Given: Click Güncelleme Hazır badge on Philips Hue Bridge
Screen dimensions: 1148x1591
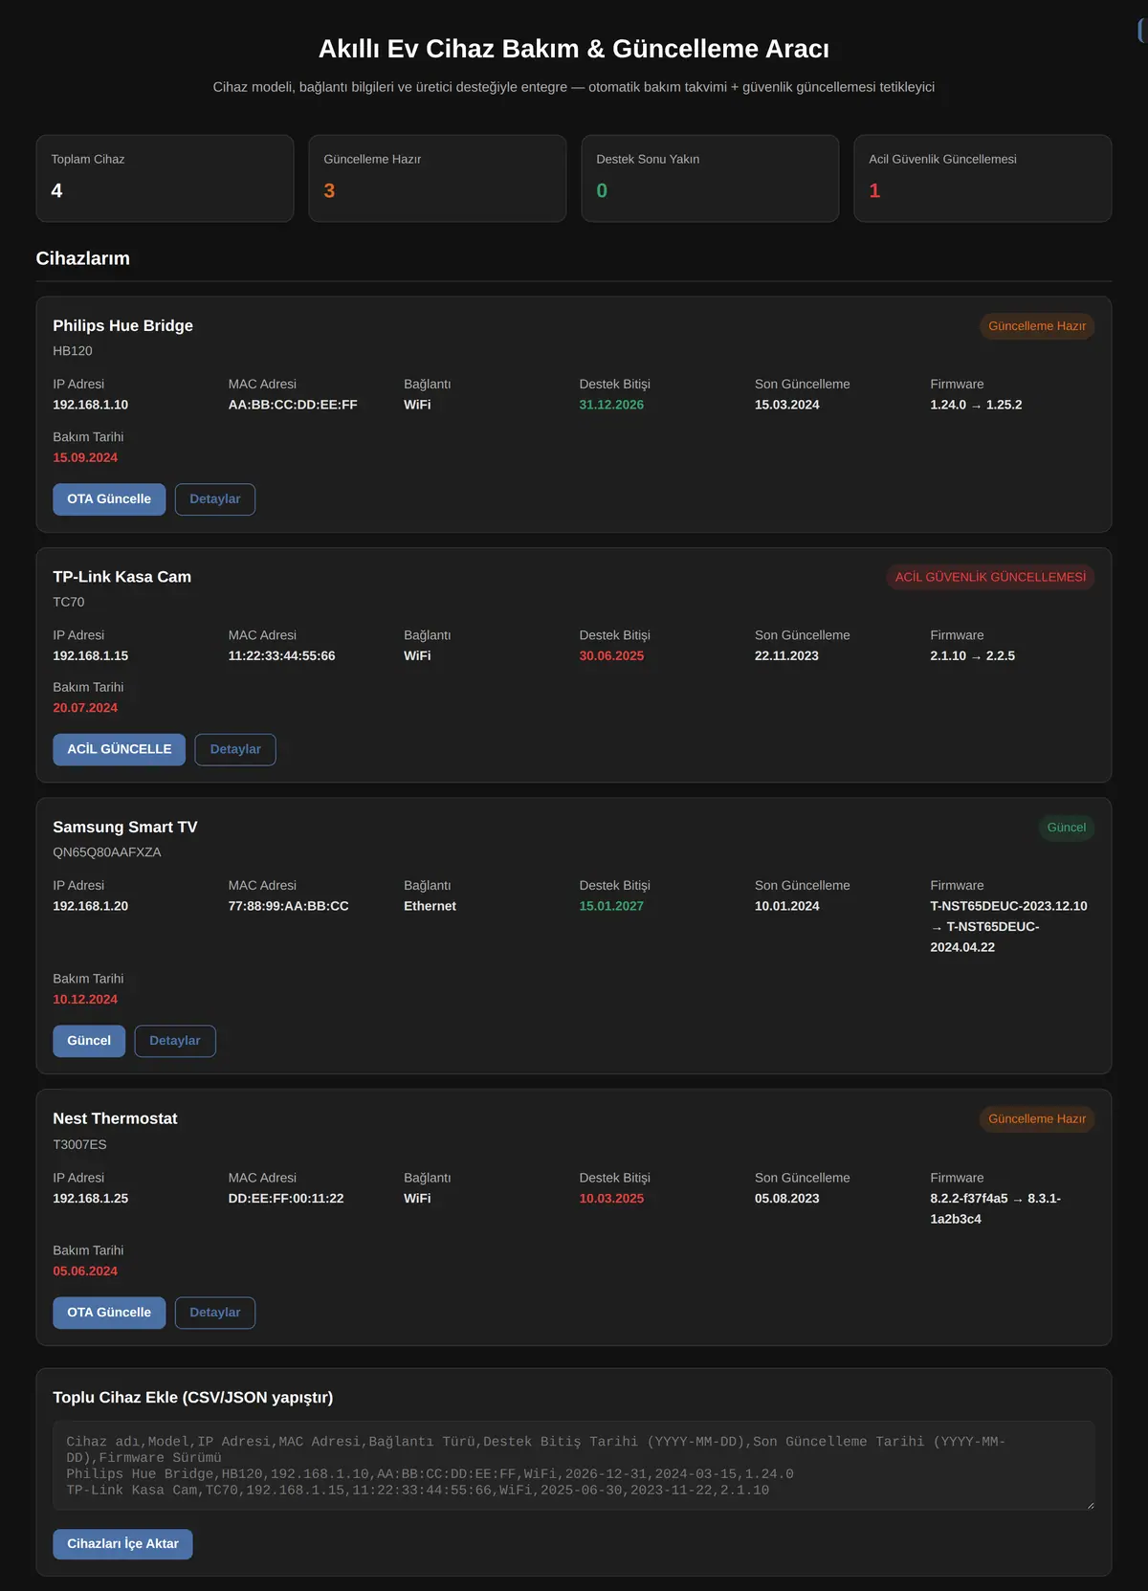Looking at the screenshot, I should pos(1037,326).
